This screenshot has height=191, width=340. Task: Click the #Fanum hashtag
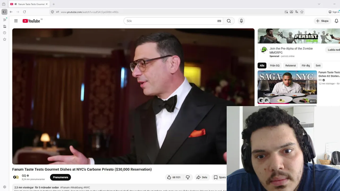point(65,188)
